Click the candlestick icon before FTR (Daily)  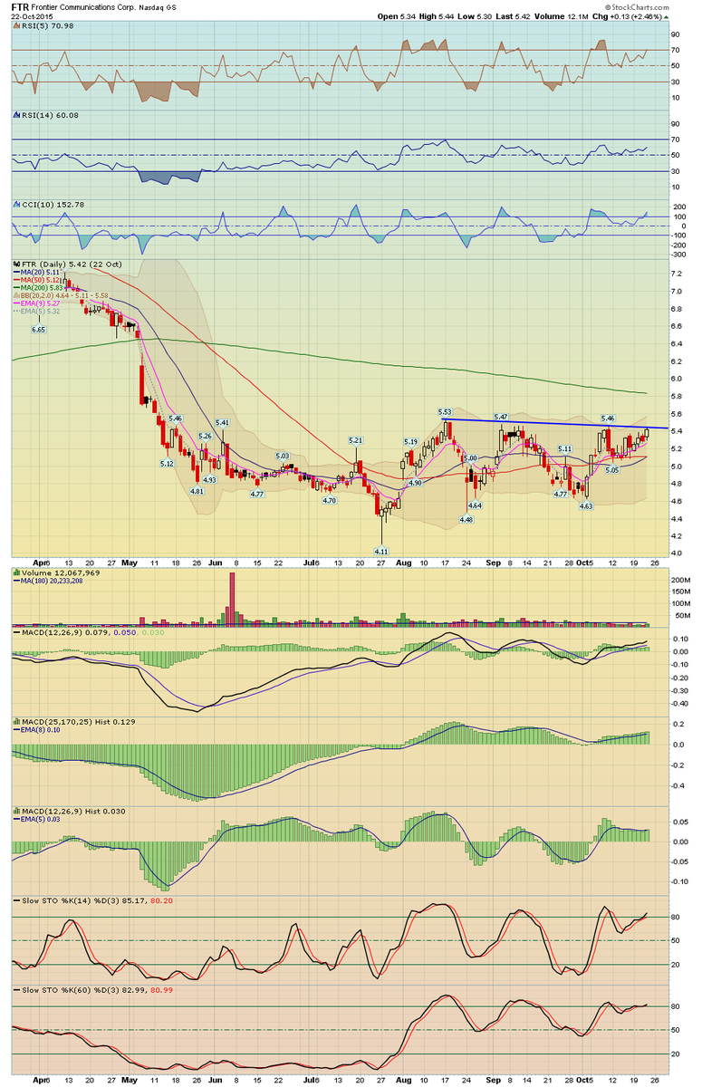(15, 264)
